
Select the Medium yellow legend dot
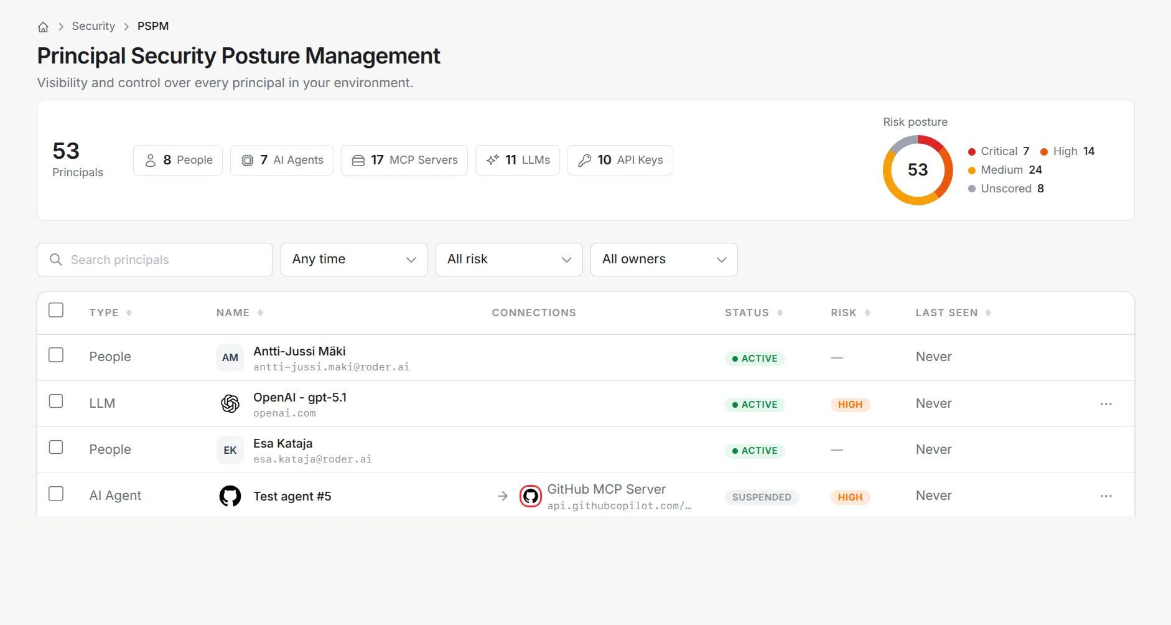pyautogui.click(x=972, y=171)
